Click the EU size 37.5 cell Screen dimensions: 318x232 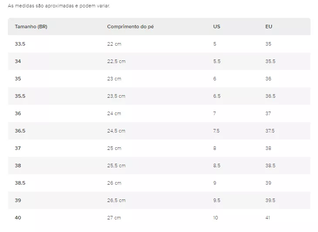pyautogui.click(x=270, y=131)
